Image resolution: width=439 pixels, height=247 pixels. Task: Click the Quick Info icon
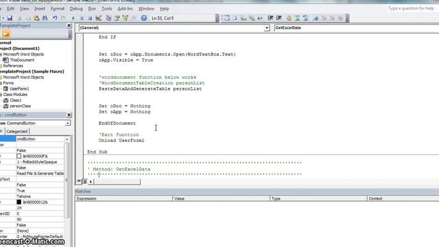pyautogui.click(x=244, y=19)
